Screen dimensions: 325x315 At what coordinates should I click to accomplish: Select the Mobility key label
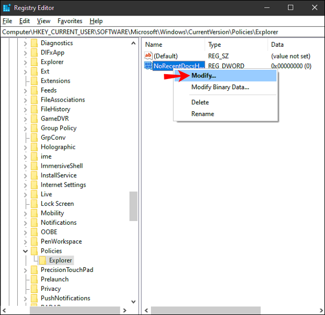(x=52, y=213)
